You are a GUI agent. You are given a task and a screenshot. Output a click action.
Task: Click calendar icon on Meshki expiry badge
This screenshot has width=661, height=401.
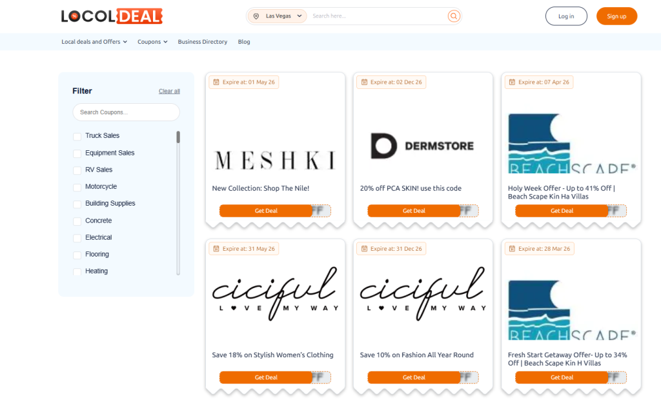(216, 83)
